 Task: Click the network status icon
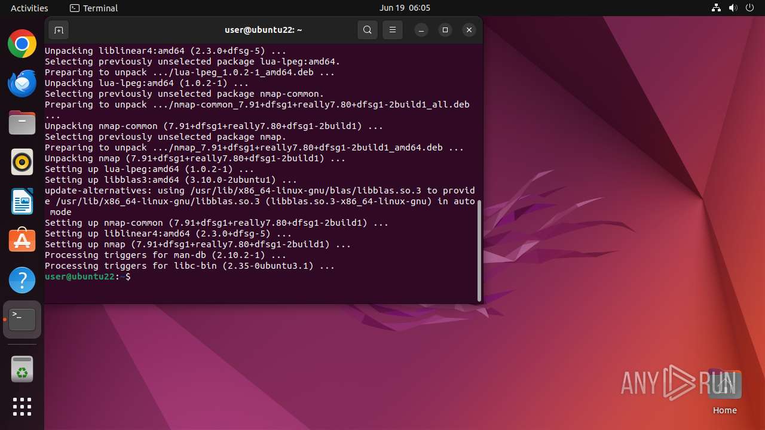[716, 8]
